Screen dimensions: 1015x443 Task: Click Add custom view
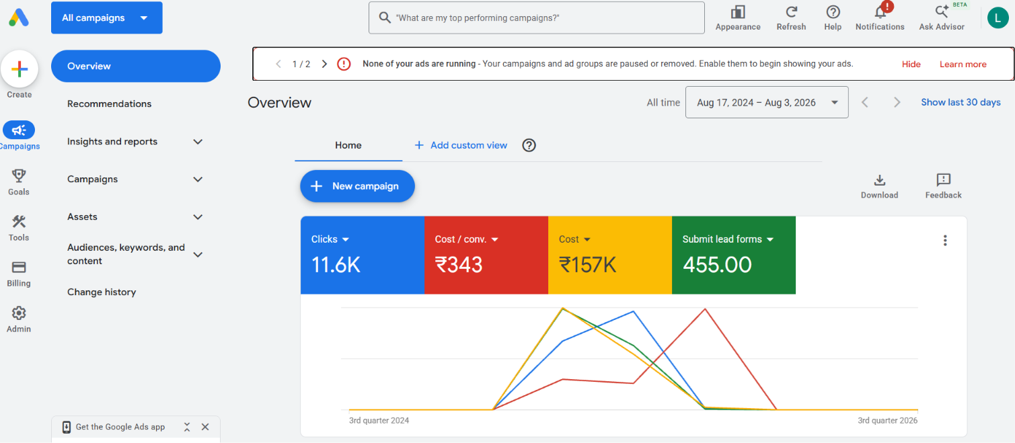point(461,145)
